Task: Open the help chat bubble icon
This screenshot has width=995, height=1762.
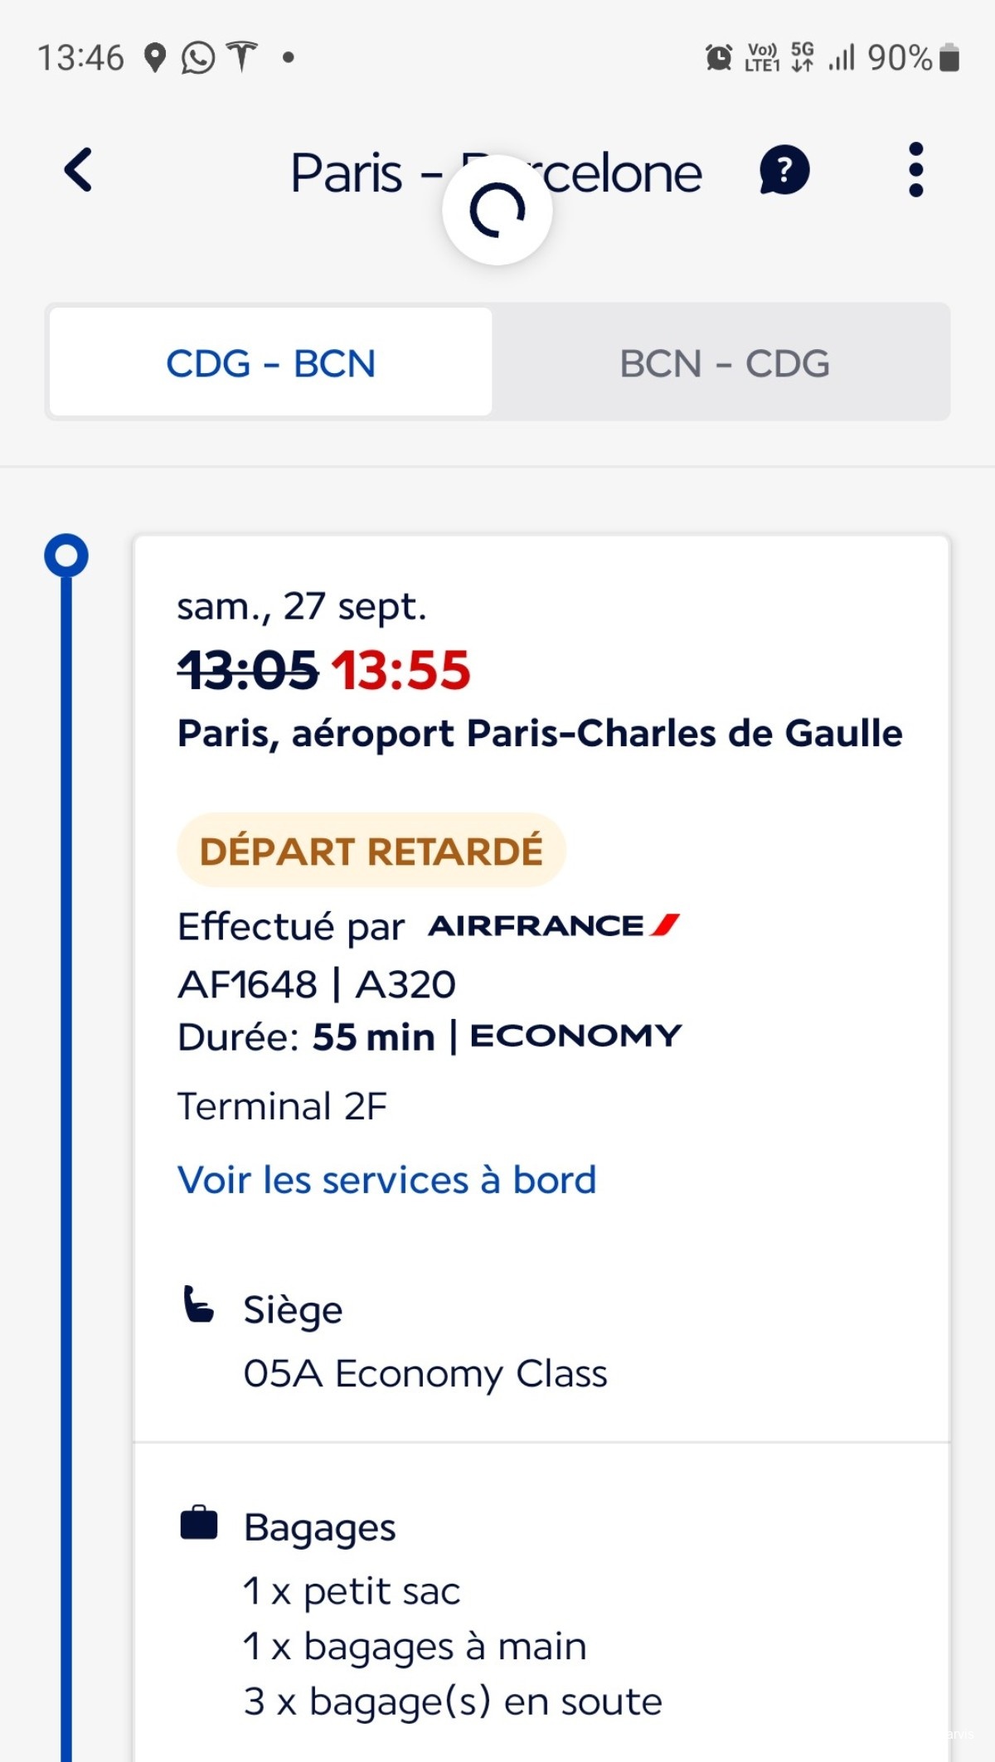Action: pos(784,171)
